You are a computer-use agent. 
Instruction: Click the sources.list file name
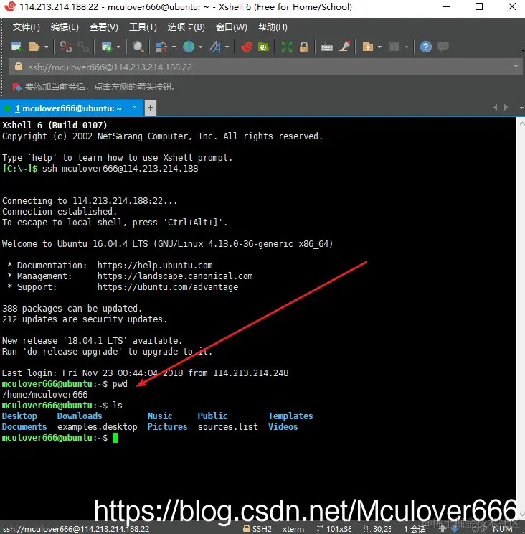tap(227, 427)
